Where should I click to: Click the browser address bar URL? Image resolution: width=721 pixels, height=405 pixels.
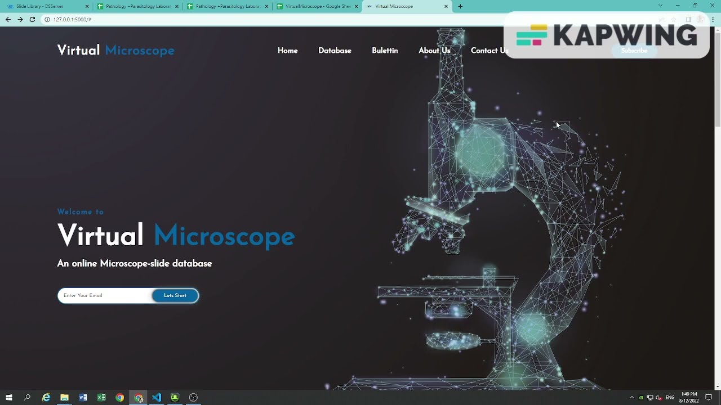72,19
